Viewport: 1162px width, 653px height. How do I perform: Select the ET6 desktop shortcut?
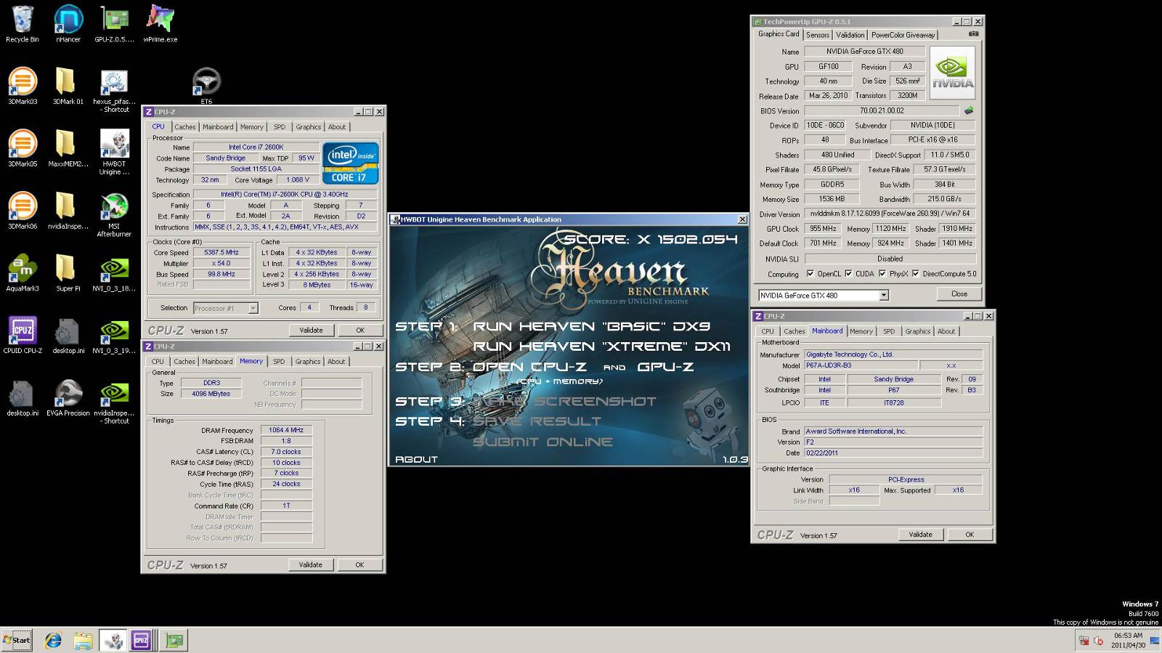(206, 86)
